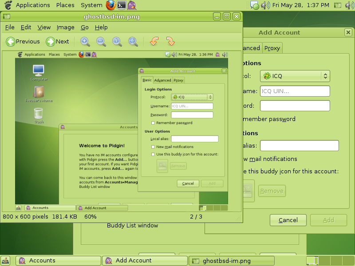Open the Applications menu
This screenshot has height=266, width=355.
[33, 5]
